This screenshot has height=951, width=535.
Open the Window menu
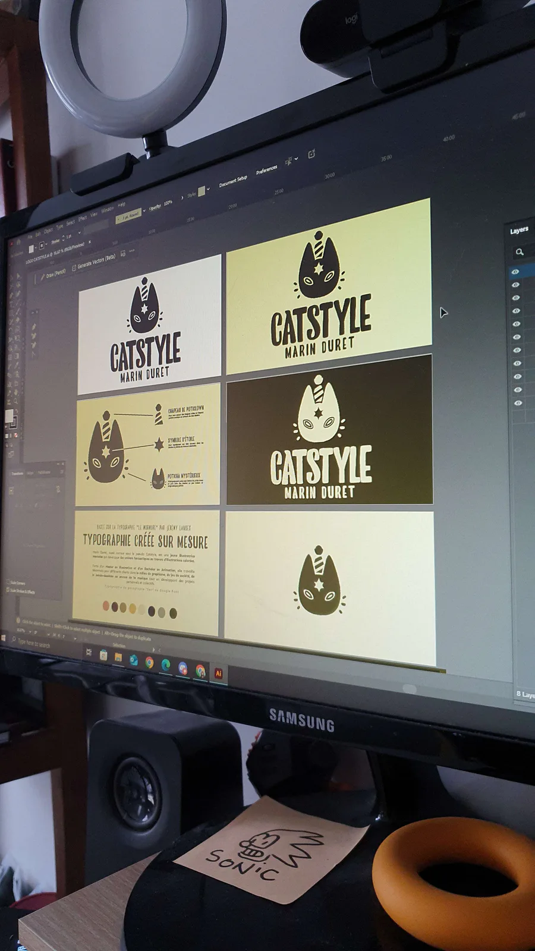pos(108,210)
